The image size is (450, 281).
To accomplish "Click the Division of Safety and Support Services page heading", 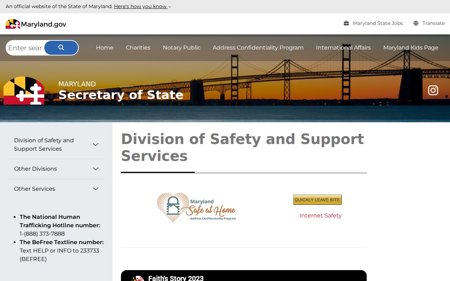I will point(243,148).
